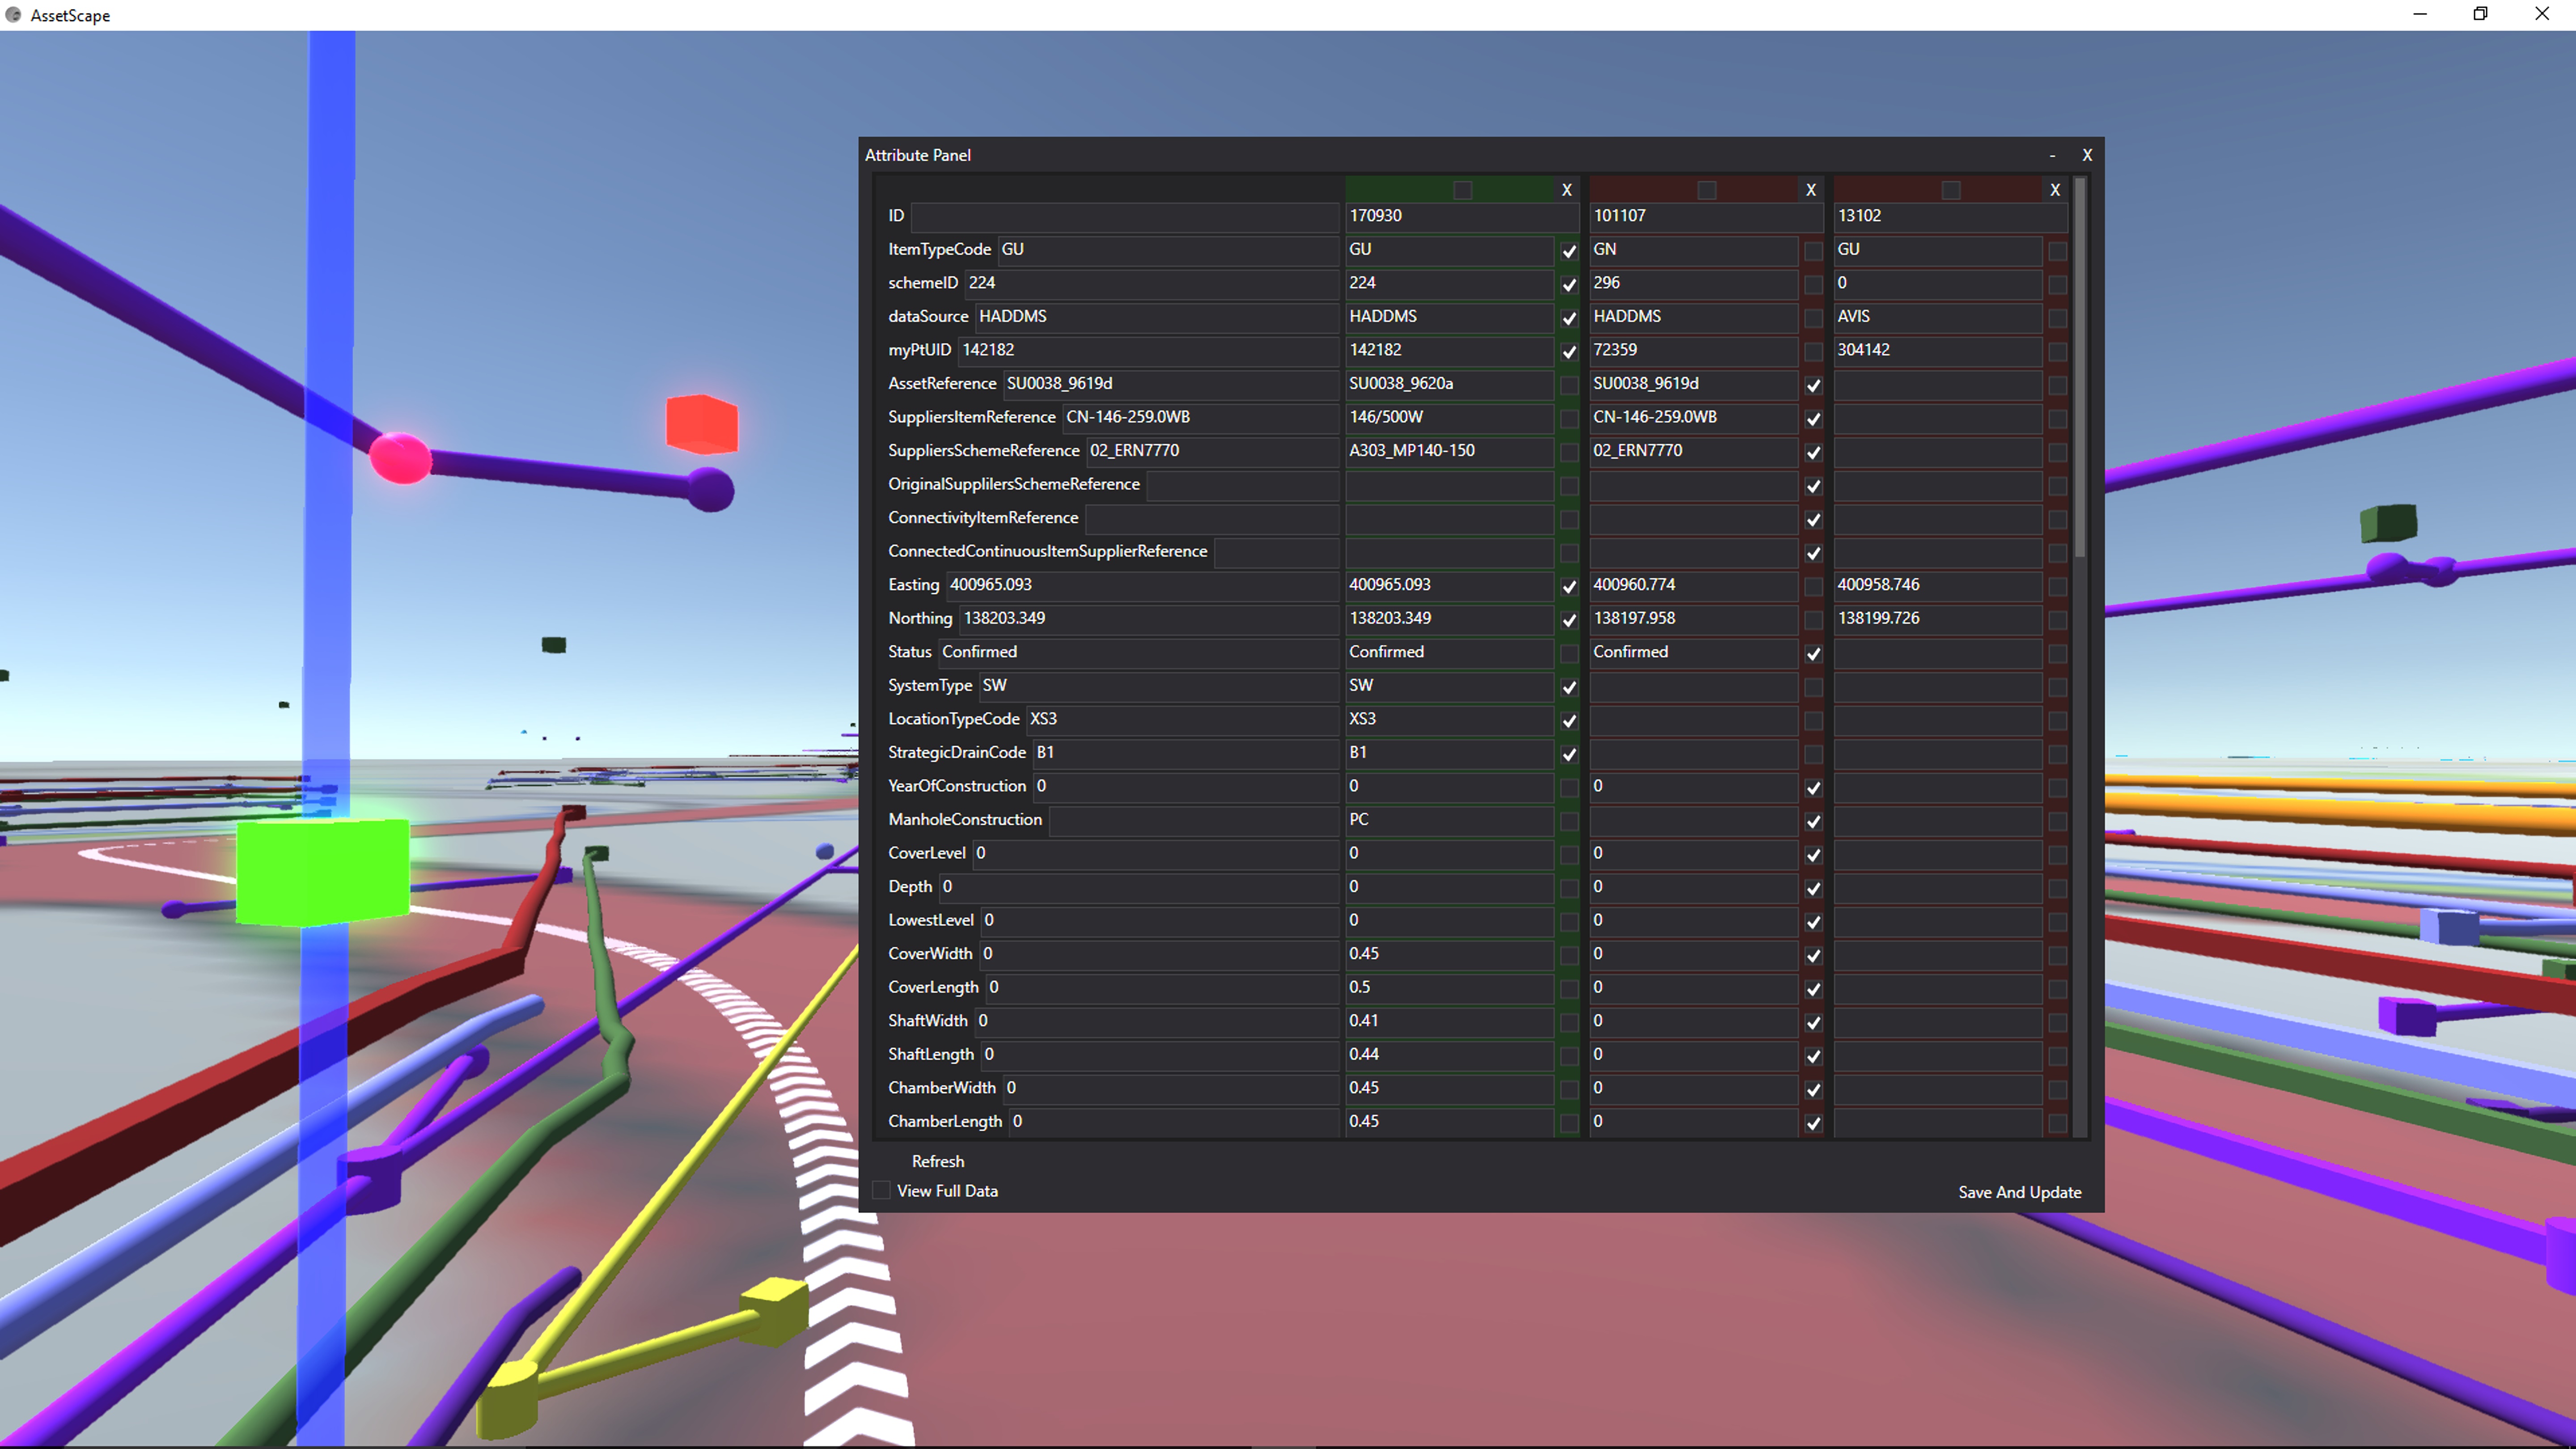Remove the 101107 column with X
Image resolution: width=2576 pixels, height=1449 pixels.
point(1810,190)
